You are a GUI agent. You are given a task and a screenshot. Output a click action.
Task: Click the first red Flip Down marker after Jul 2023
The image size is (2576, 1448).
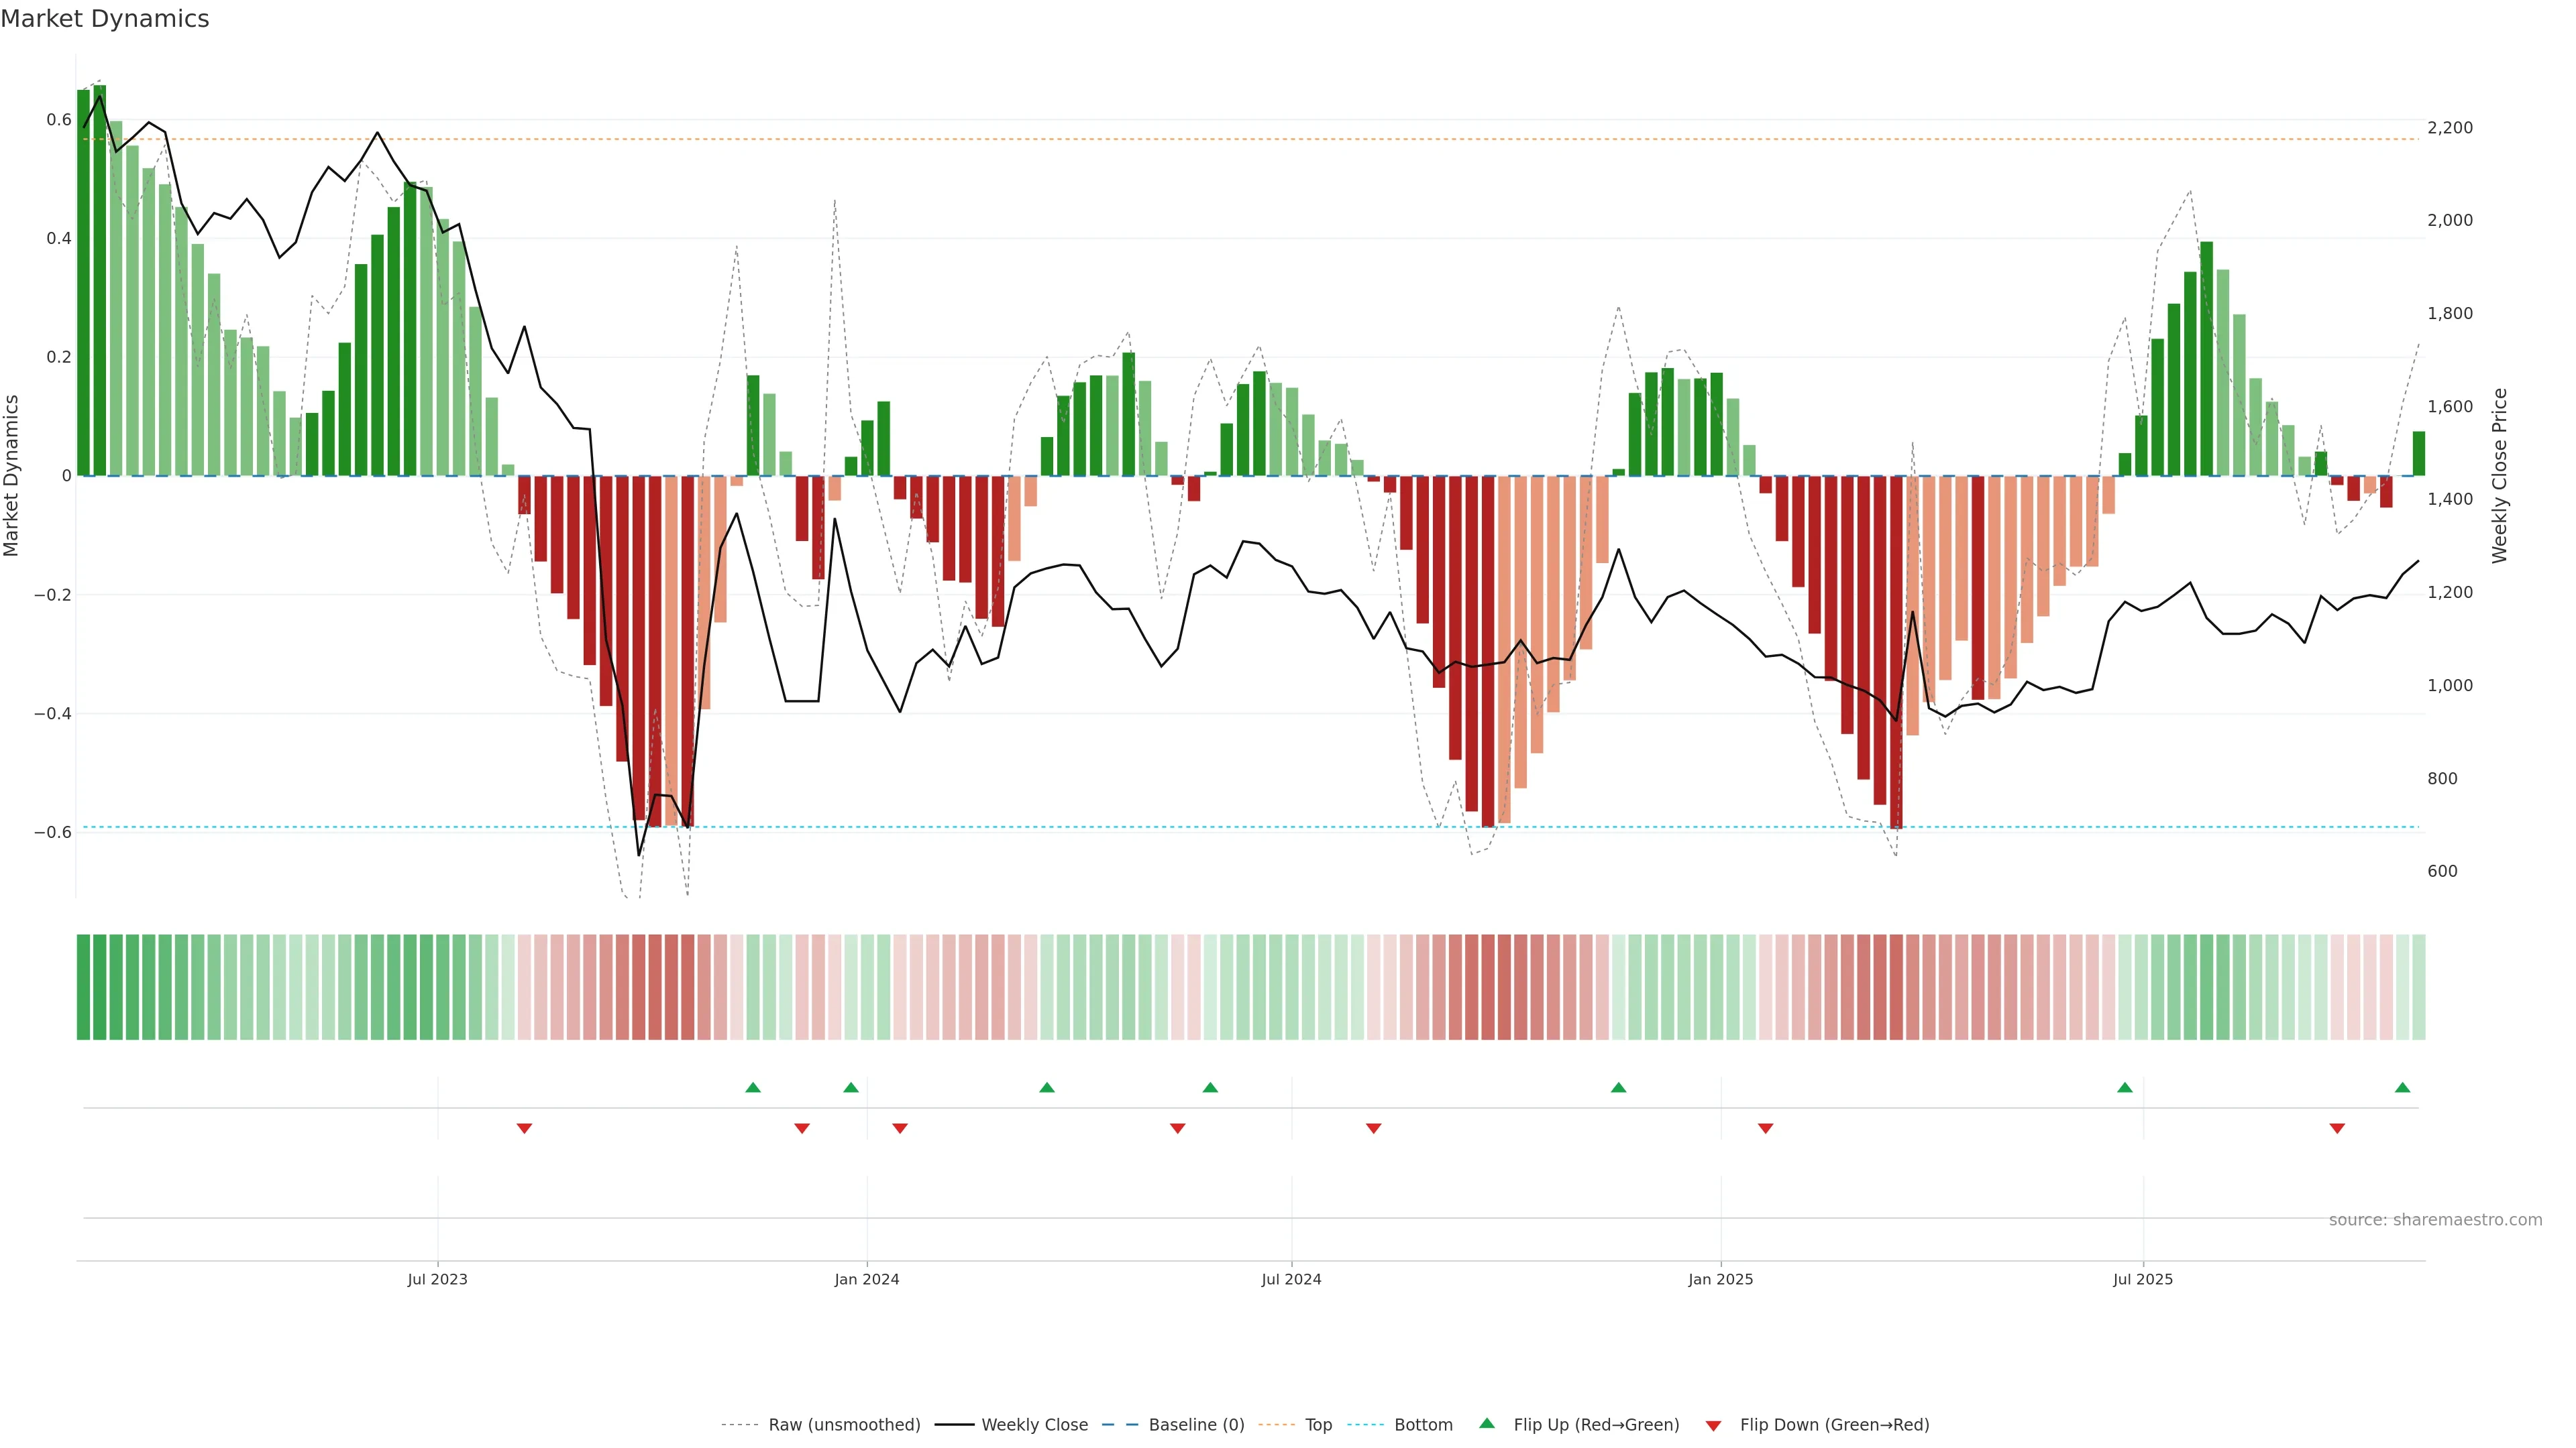[x=524, y=1128]
